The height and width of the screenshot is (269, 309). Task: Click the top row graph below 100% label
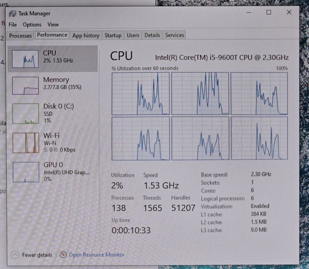pyautogui.click(x=259, y=94)
